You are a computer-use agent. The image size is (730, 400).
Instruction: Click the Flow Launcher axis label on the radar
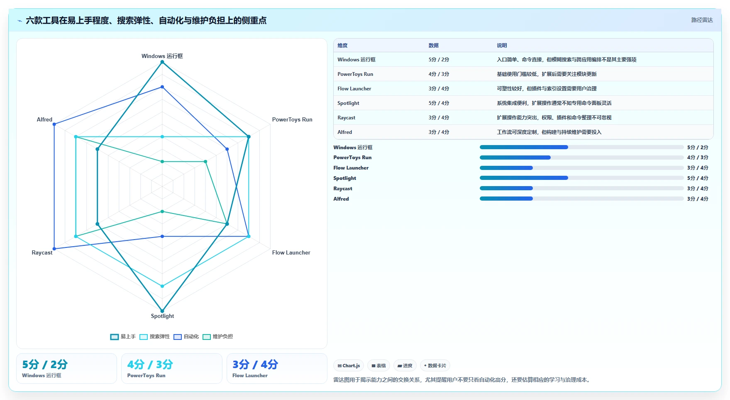click(291, 252)
